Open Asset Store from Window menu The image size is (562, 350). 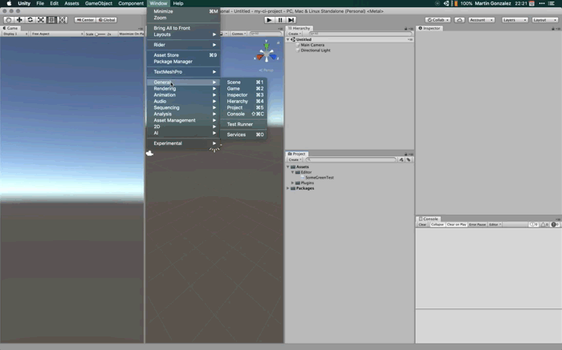click(x=184, y=55)
